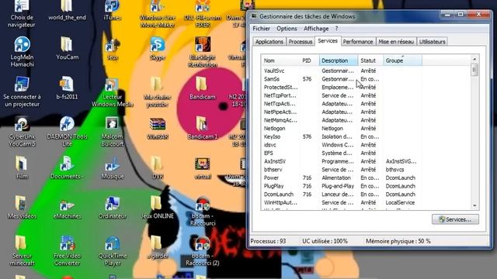Click the services list scroll-down arrow

click(x=474, y=206)
